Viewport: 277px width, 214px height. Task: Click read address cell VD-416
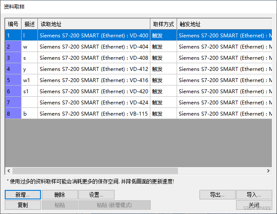[94, 80]
